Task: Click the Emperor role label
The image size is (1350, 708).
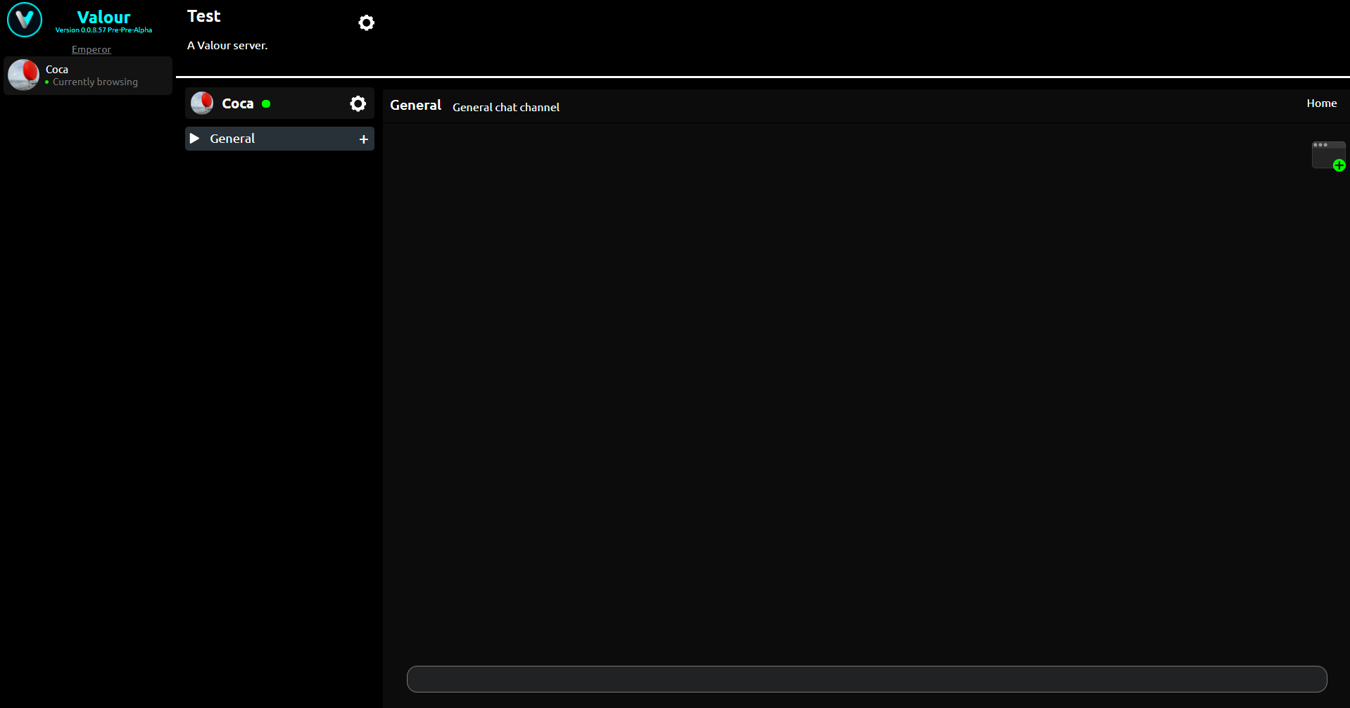Action: point(92,49)
